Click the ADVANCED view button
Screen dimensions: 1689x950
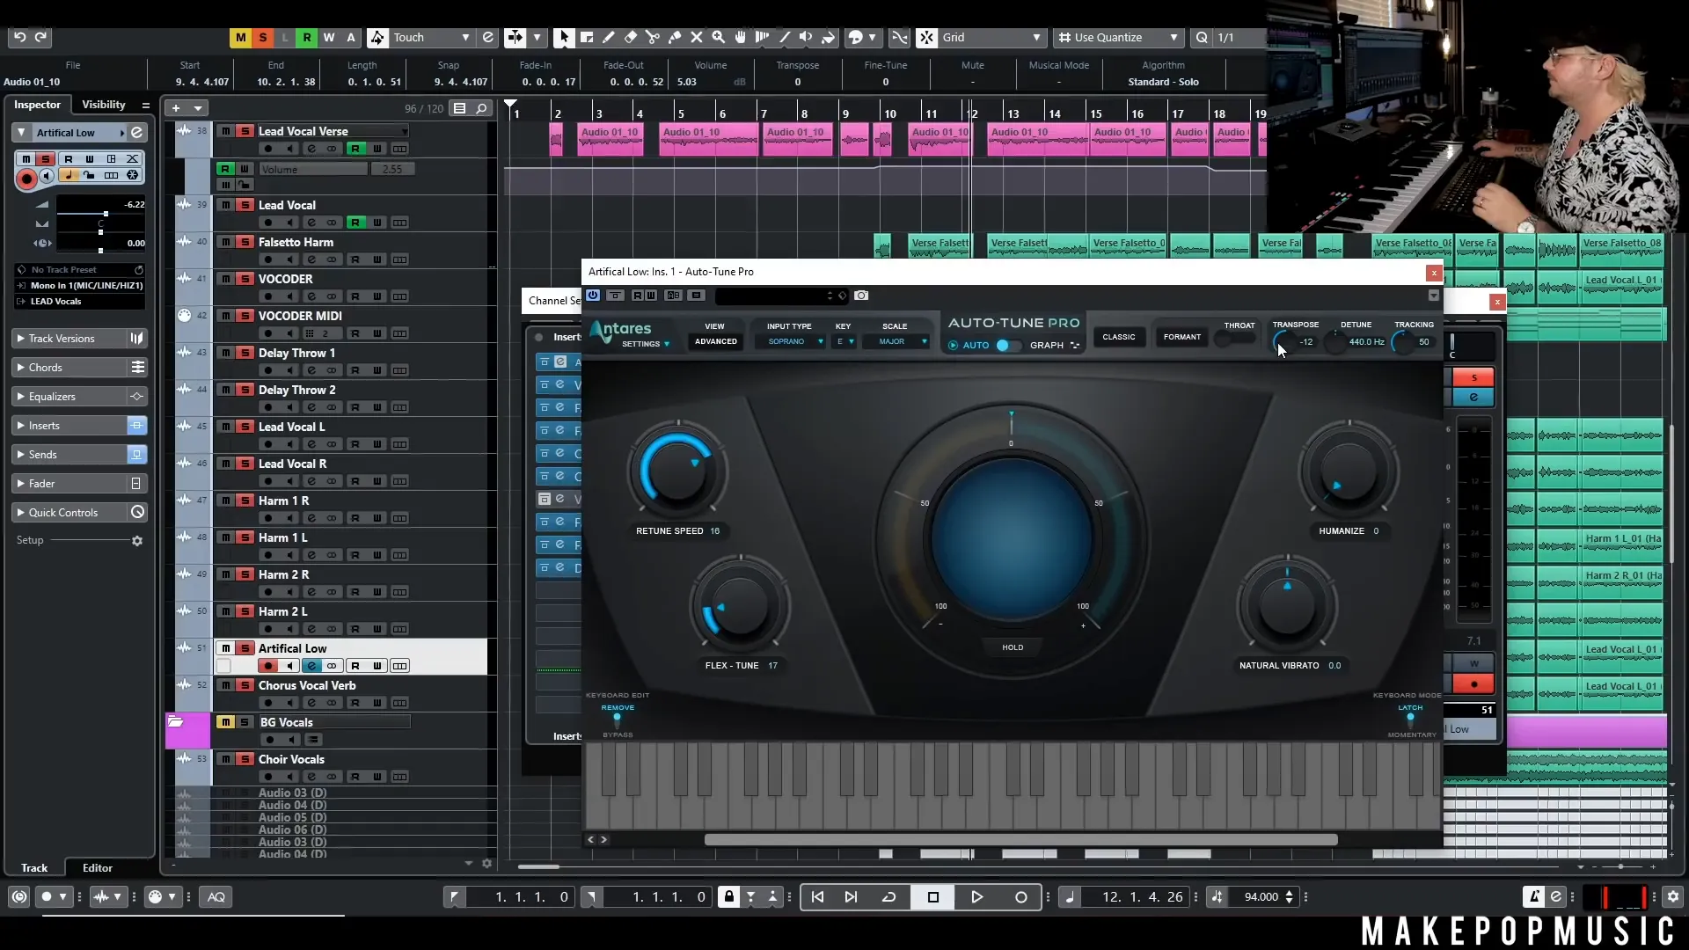click(x=716, y=341)
